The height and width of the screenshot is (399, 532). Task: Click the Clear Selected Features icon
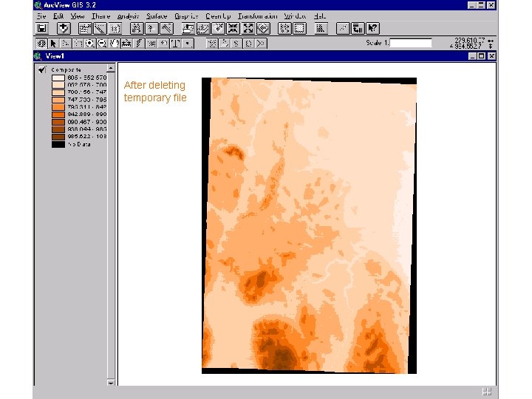pos(299,28)
